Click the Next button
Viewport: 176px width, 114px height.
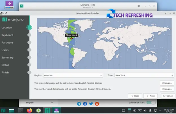pos(150,96)
